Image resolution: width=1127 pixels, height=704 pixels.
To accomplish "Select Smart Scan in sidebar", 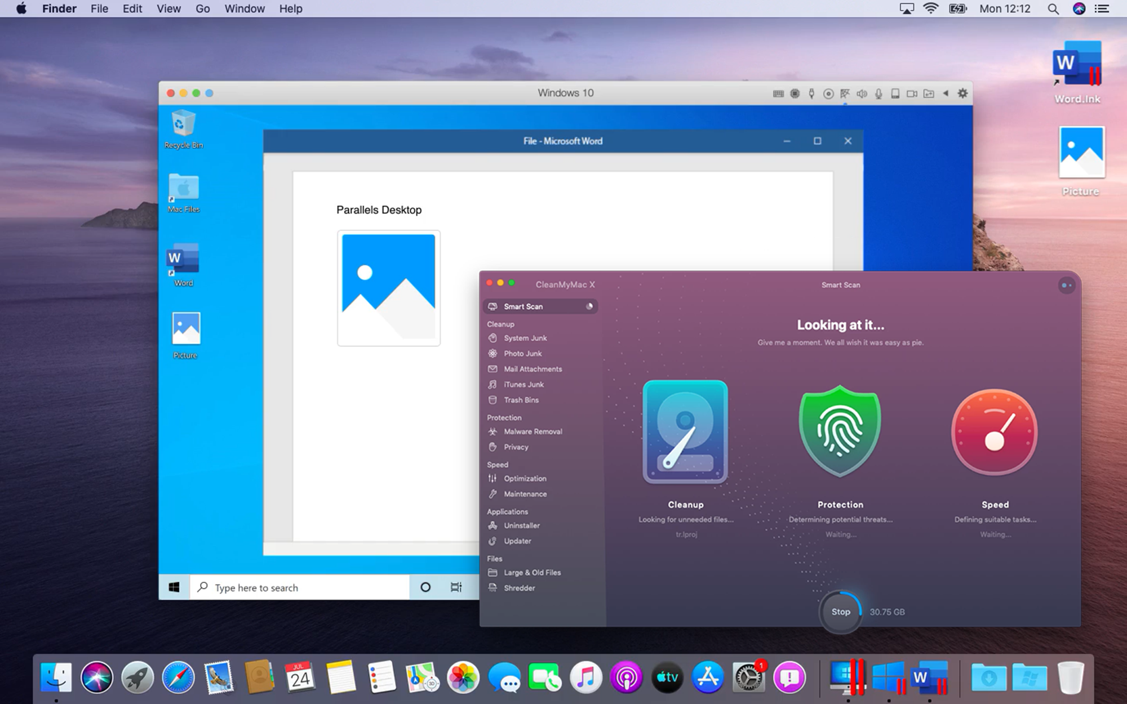I will click(540, 306).
